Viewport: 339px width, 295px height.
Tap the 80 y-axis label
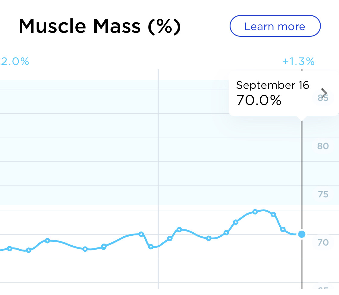[323, 146]
